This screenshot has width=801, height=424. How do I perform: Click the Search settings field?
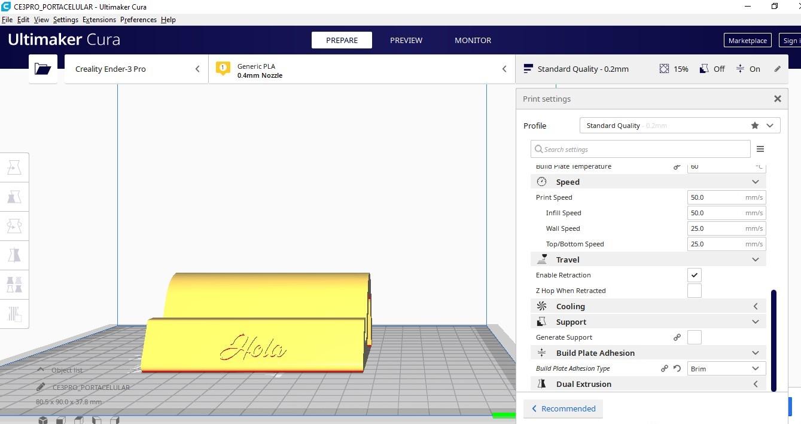pos(640,149)
